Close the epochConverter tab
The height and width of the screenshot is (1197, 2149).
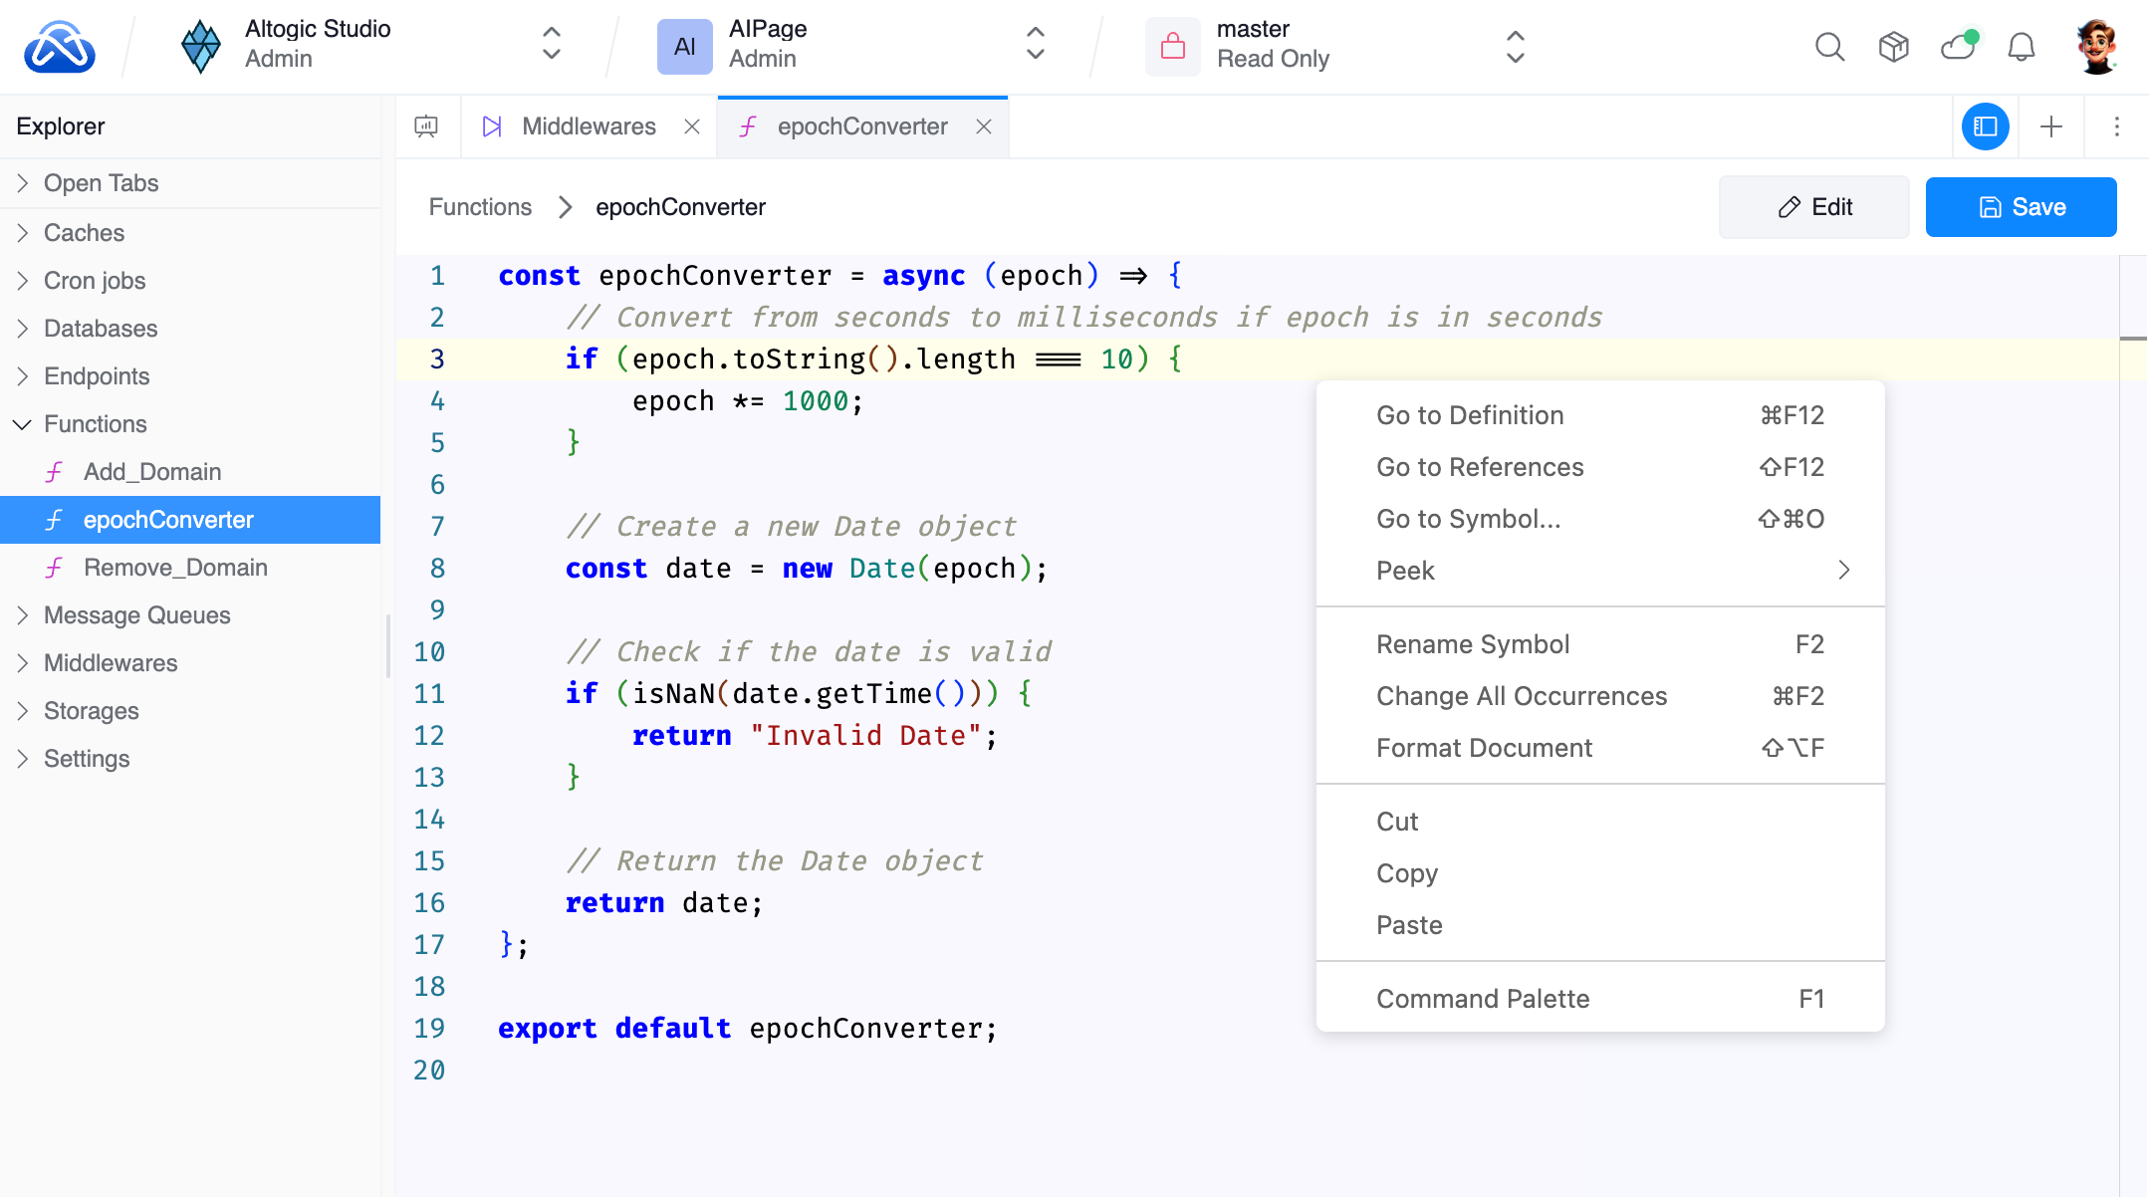[984, 126]
